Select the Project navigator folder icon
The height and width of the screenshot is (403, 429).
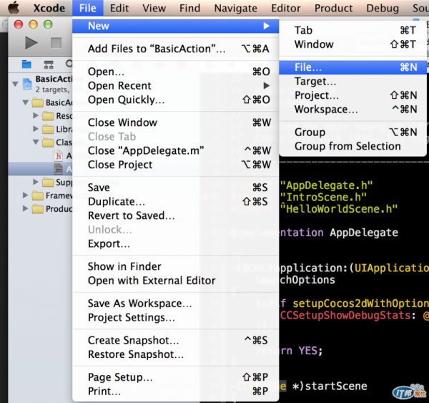(x=26, y=64)
